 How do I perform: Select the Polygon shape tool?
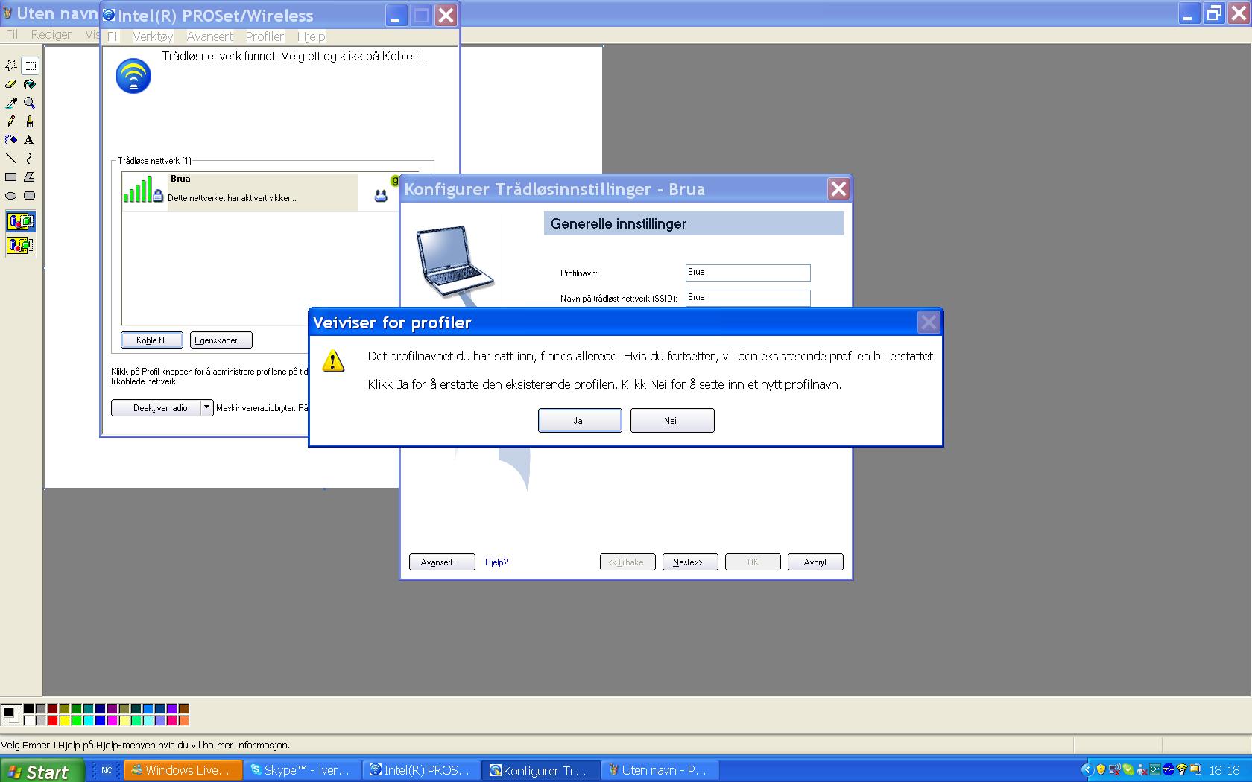[x=30, y=177]
